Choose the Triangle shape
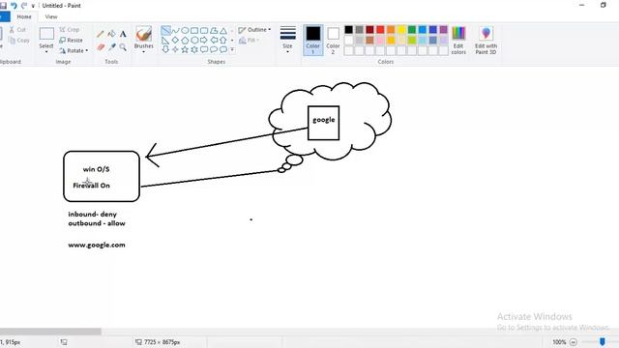Viewport: 619px width, 348px height. pos(223,30)
